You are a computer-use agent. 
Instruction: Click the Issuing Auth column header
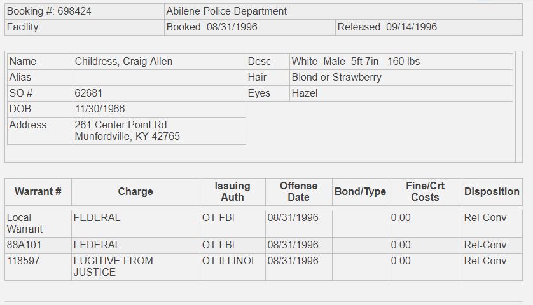(233, 191)
